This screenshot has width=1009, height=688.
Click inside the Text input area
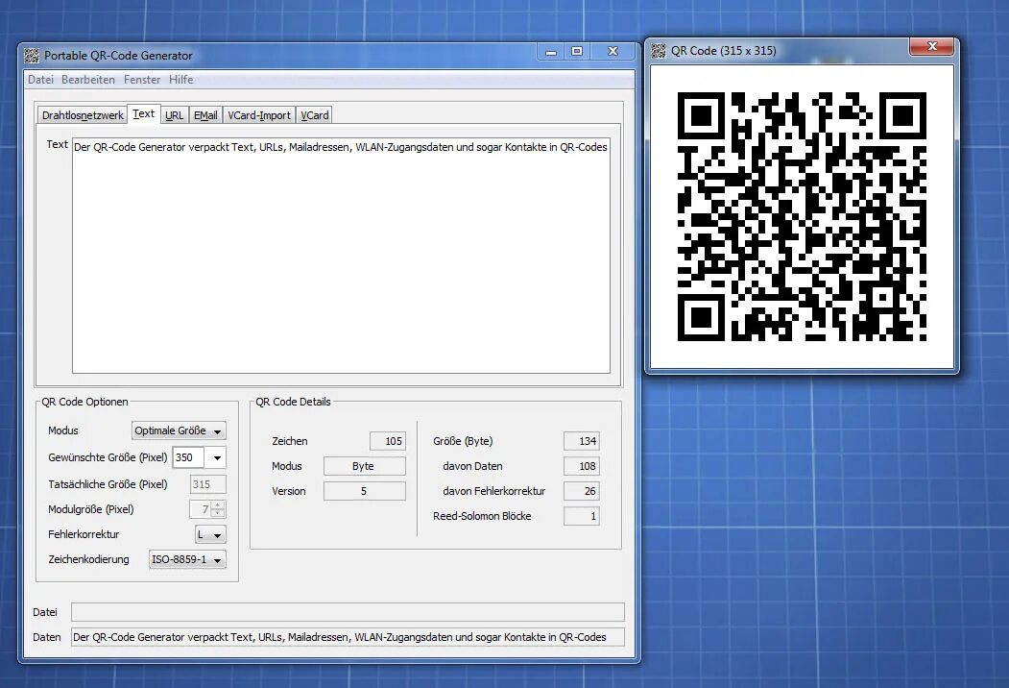pyautogui.click(x=341, y=255)
